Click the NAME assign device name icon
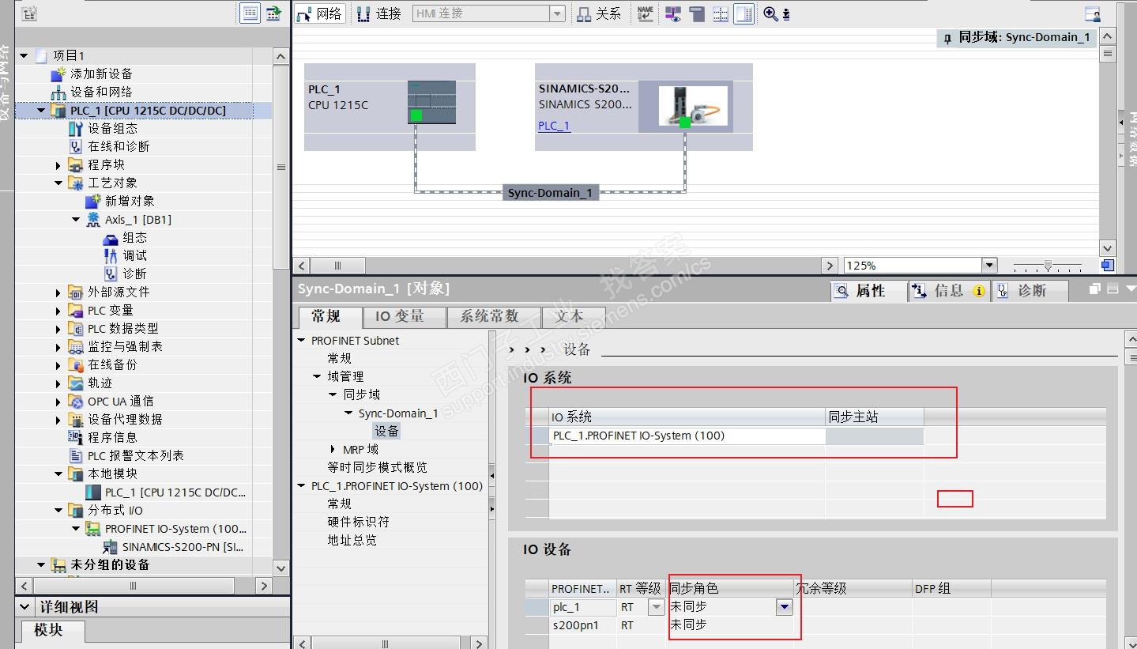1137x649 pixels. pyautogui.click(x=646, y=13)
